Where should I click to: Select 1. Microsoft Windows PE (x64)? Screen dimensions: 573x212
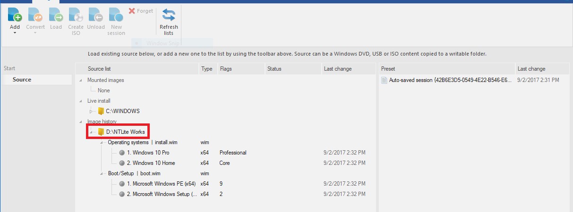point(161,184)
